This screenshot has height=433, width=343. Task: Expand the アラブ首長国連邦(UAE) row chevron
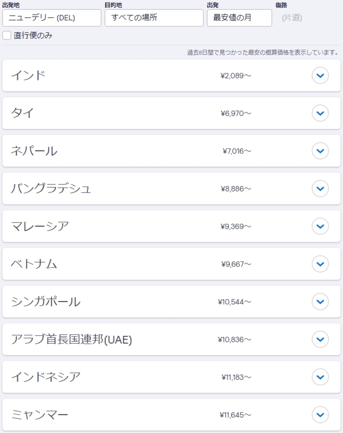click(x=320, y=339)
